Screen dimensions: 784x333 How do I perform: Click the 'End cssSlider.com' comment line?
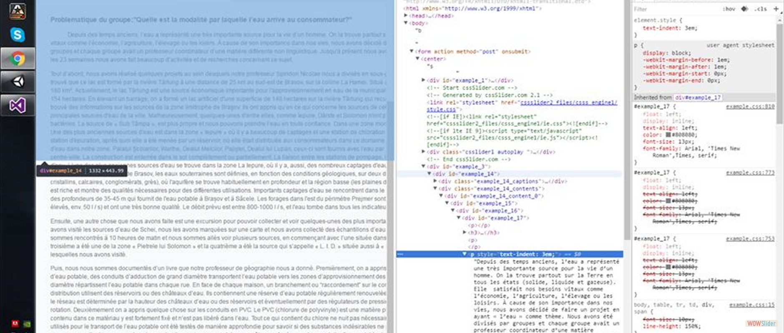tap(468, 159)
